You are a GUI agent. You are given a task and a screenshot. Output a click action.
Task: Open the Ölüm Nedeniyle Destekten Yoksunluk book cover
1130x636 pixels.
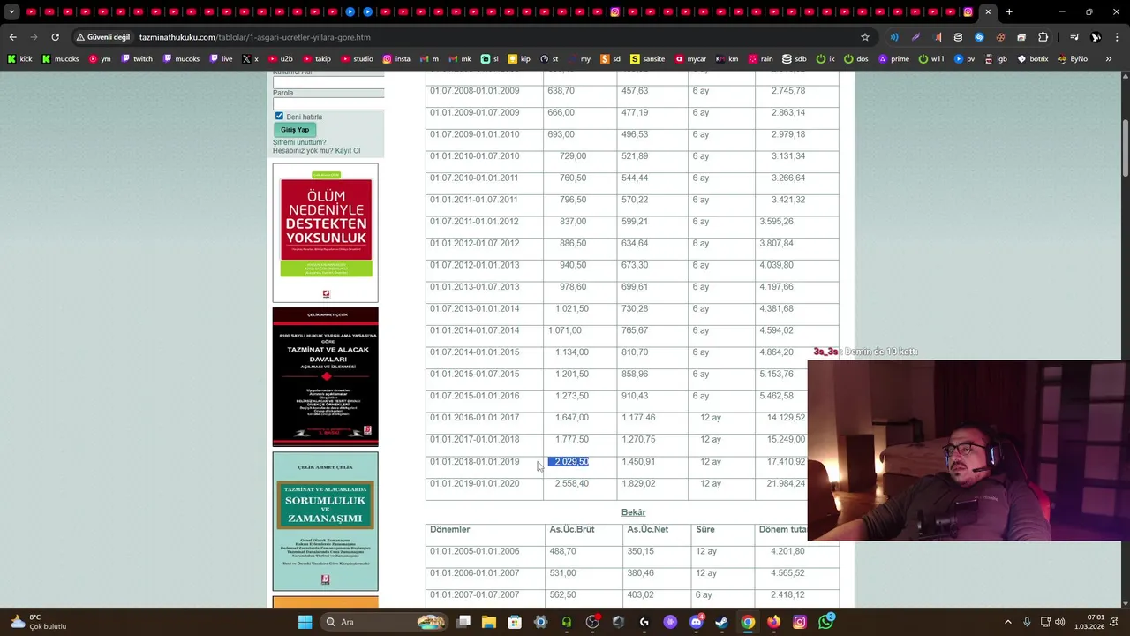[x=325, y=233]
